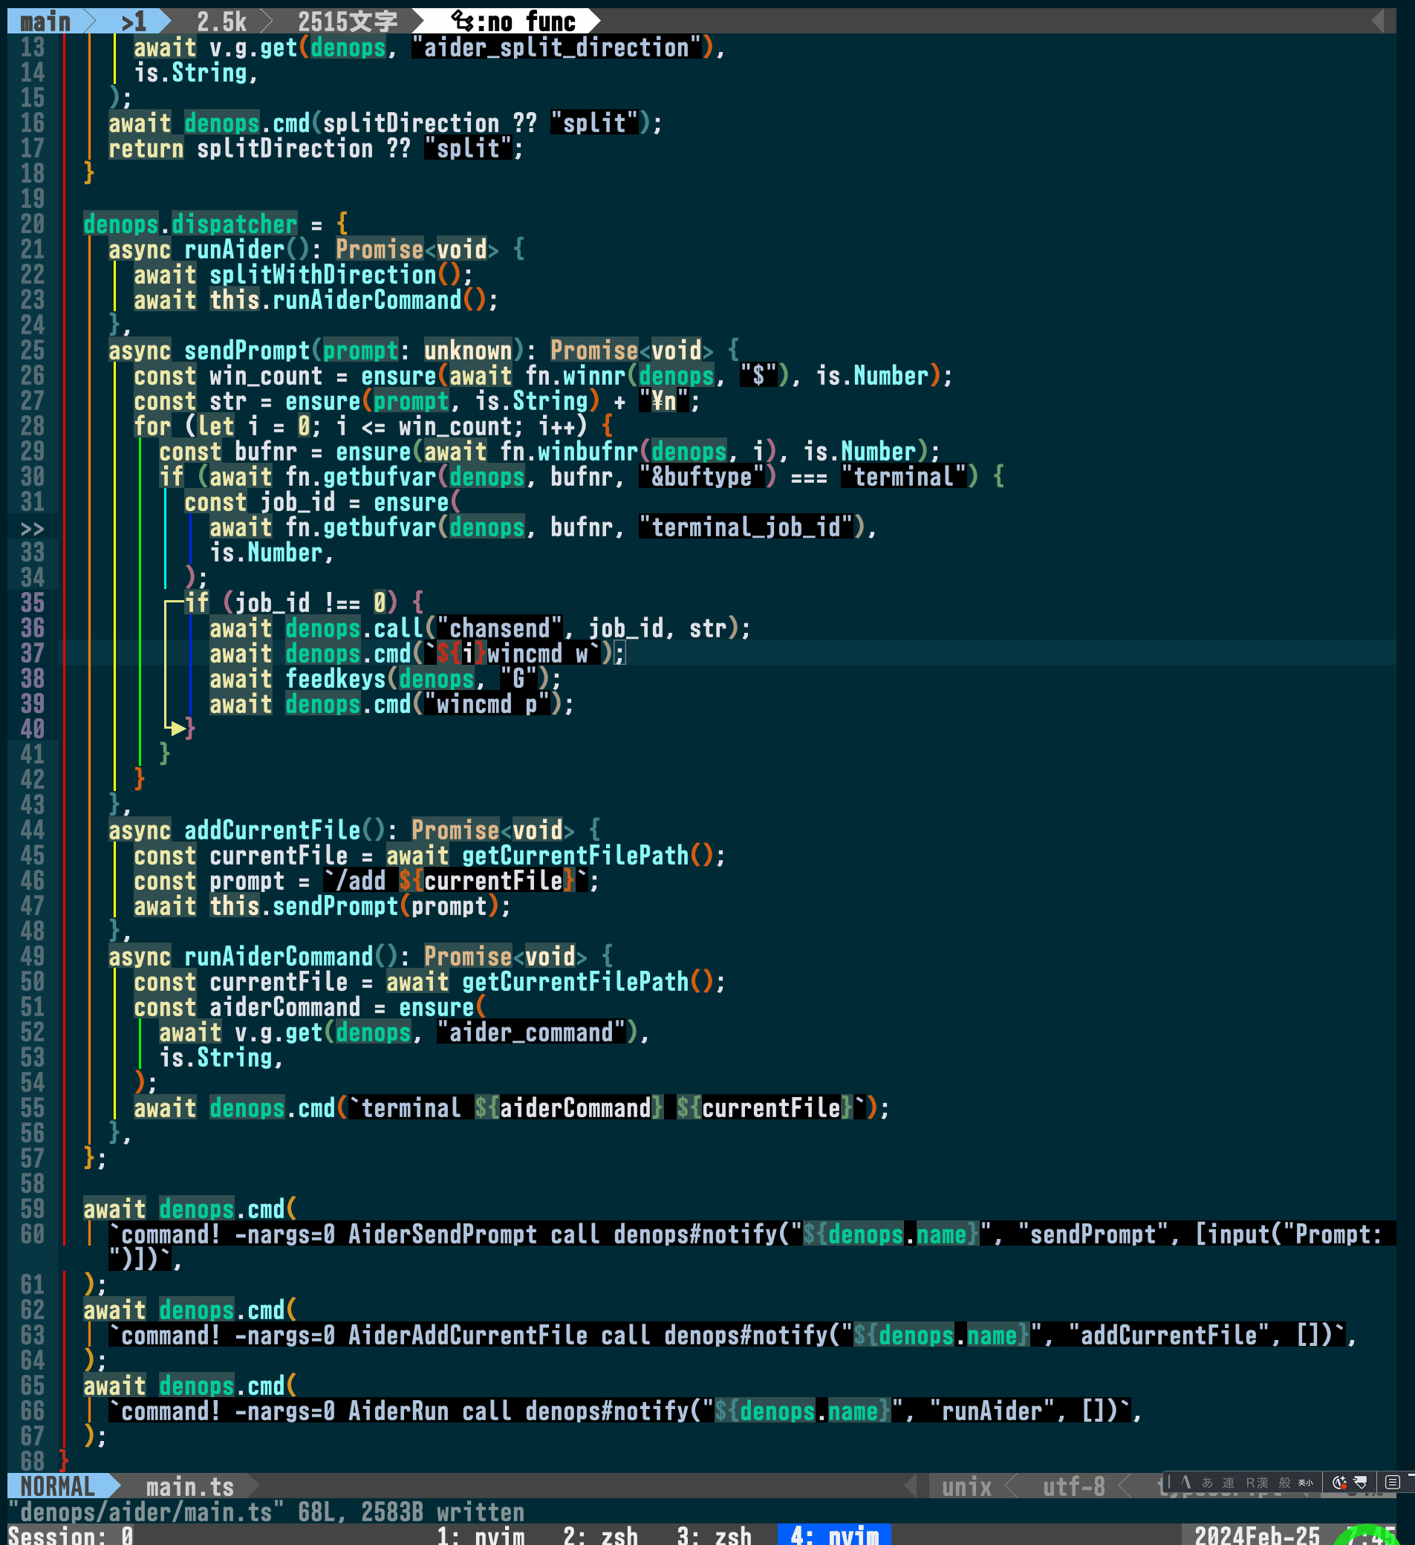The image size is (1415, 1545).
Task: Click 'denops.dispatcher' on line 20
Action: pyautogui.click(x=190, y=224)
